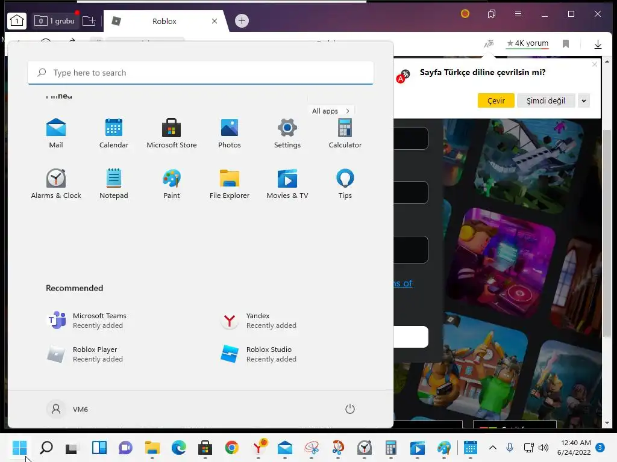Open Alarms & Clock app

[x=56, y=184]
